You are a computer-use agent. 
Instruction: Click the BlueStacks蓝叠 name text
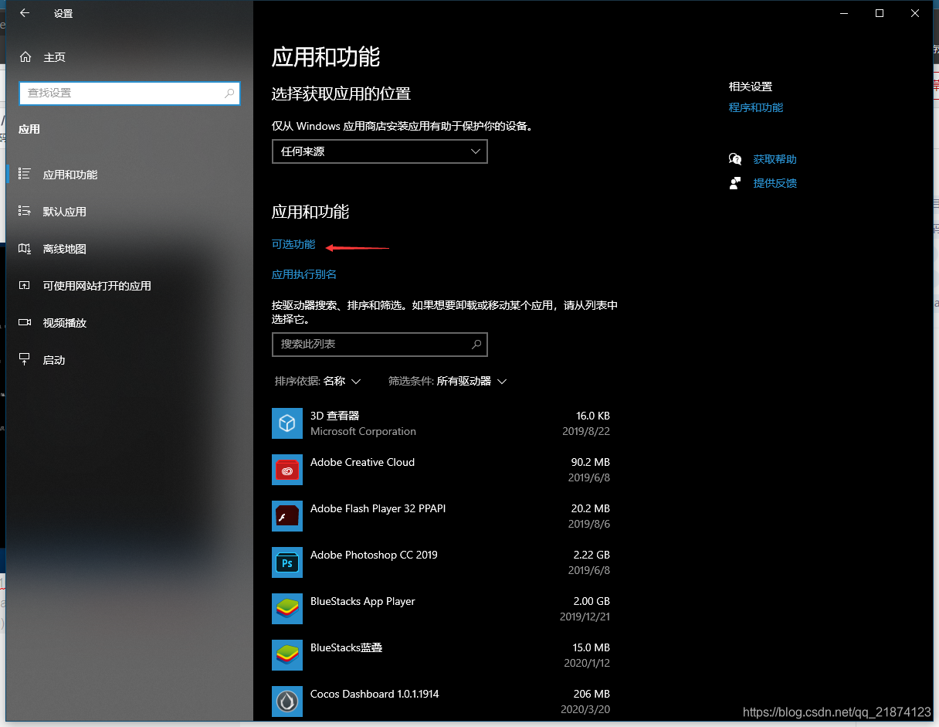[x=346, y=647]
